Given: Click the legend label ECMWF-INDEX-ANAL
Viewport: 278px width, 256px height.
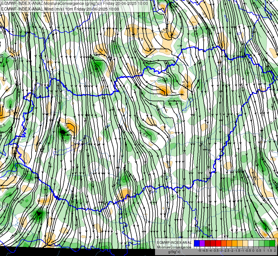Looking at the screenshot, I should click(x=174, y=243).
